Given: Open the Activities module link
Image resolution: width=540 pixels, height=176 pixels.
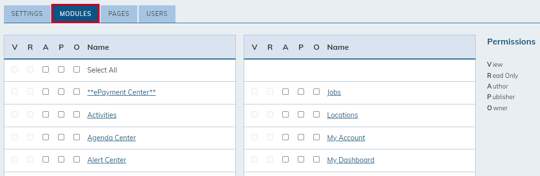Looking at the screenshot, I should point(102,115).
